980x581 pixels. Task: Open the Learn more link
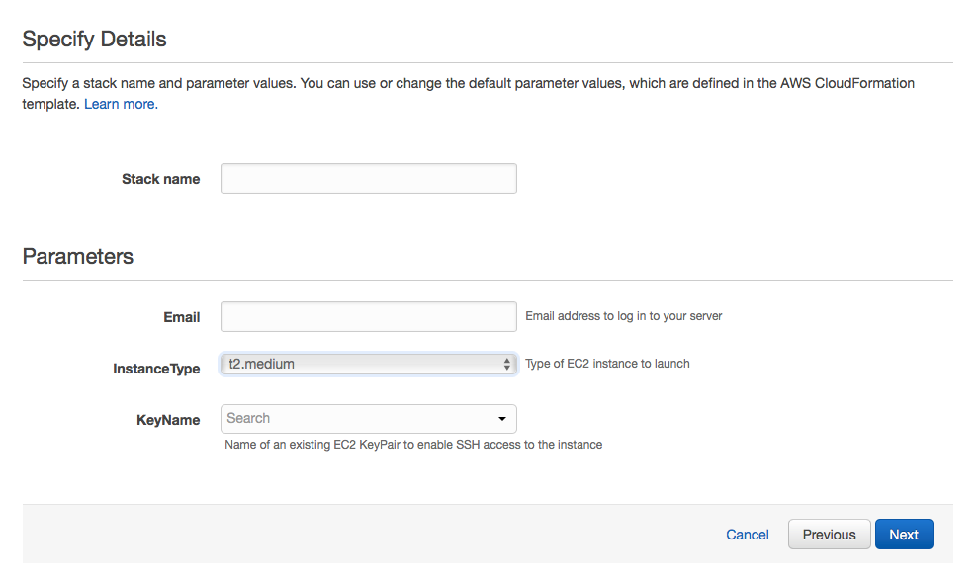120,103
